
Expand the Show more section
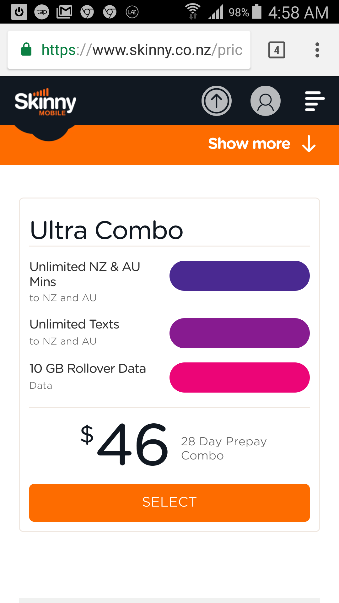point(249,144)
